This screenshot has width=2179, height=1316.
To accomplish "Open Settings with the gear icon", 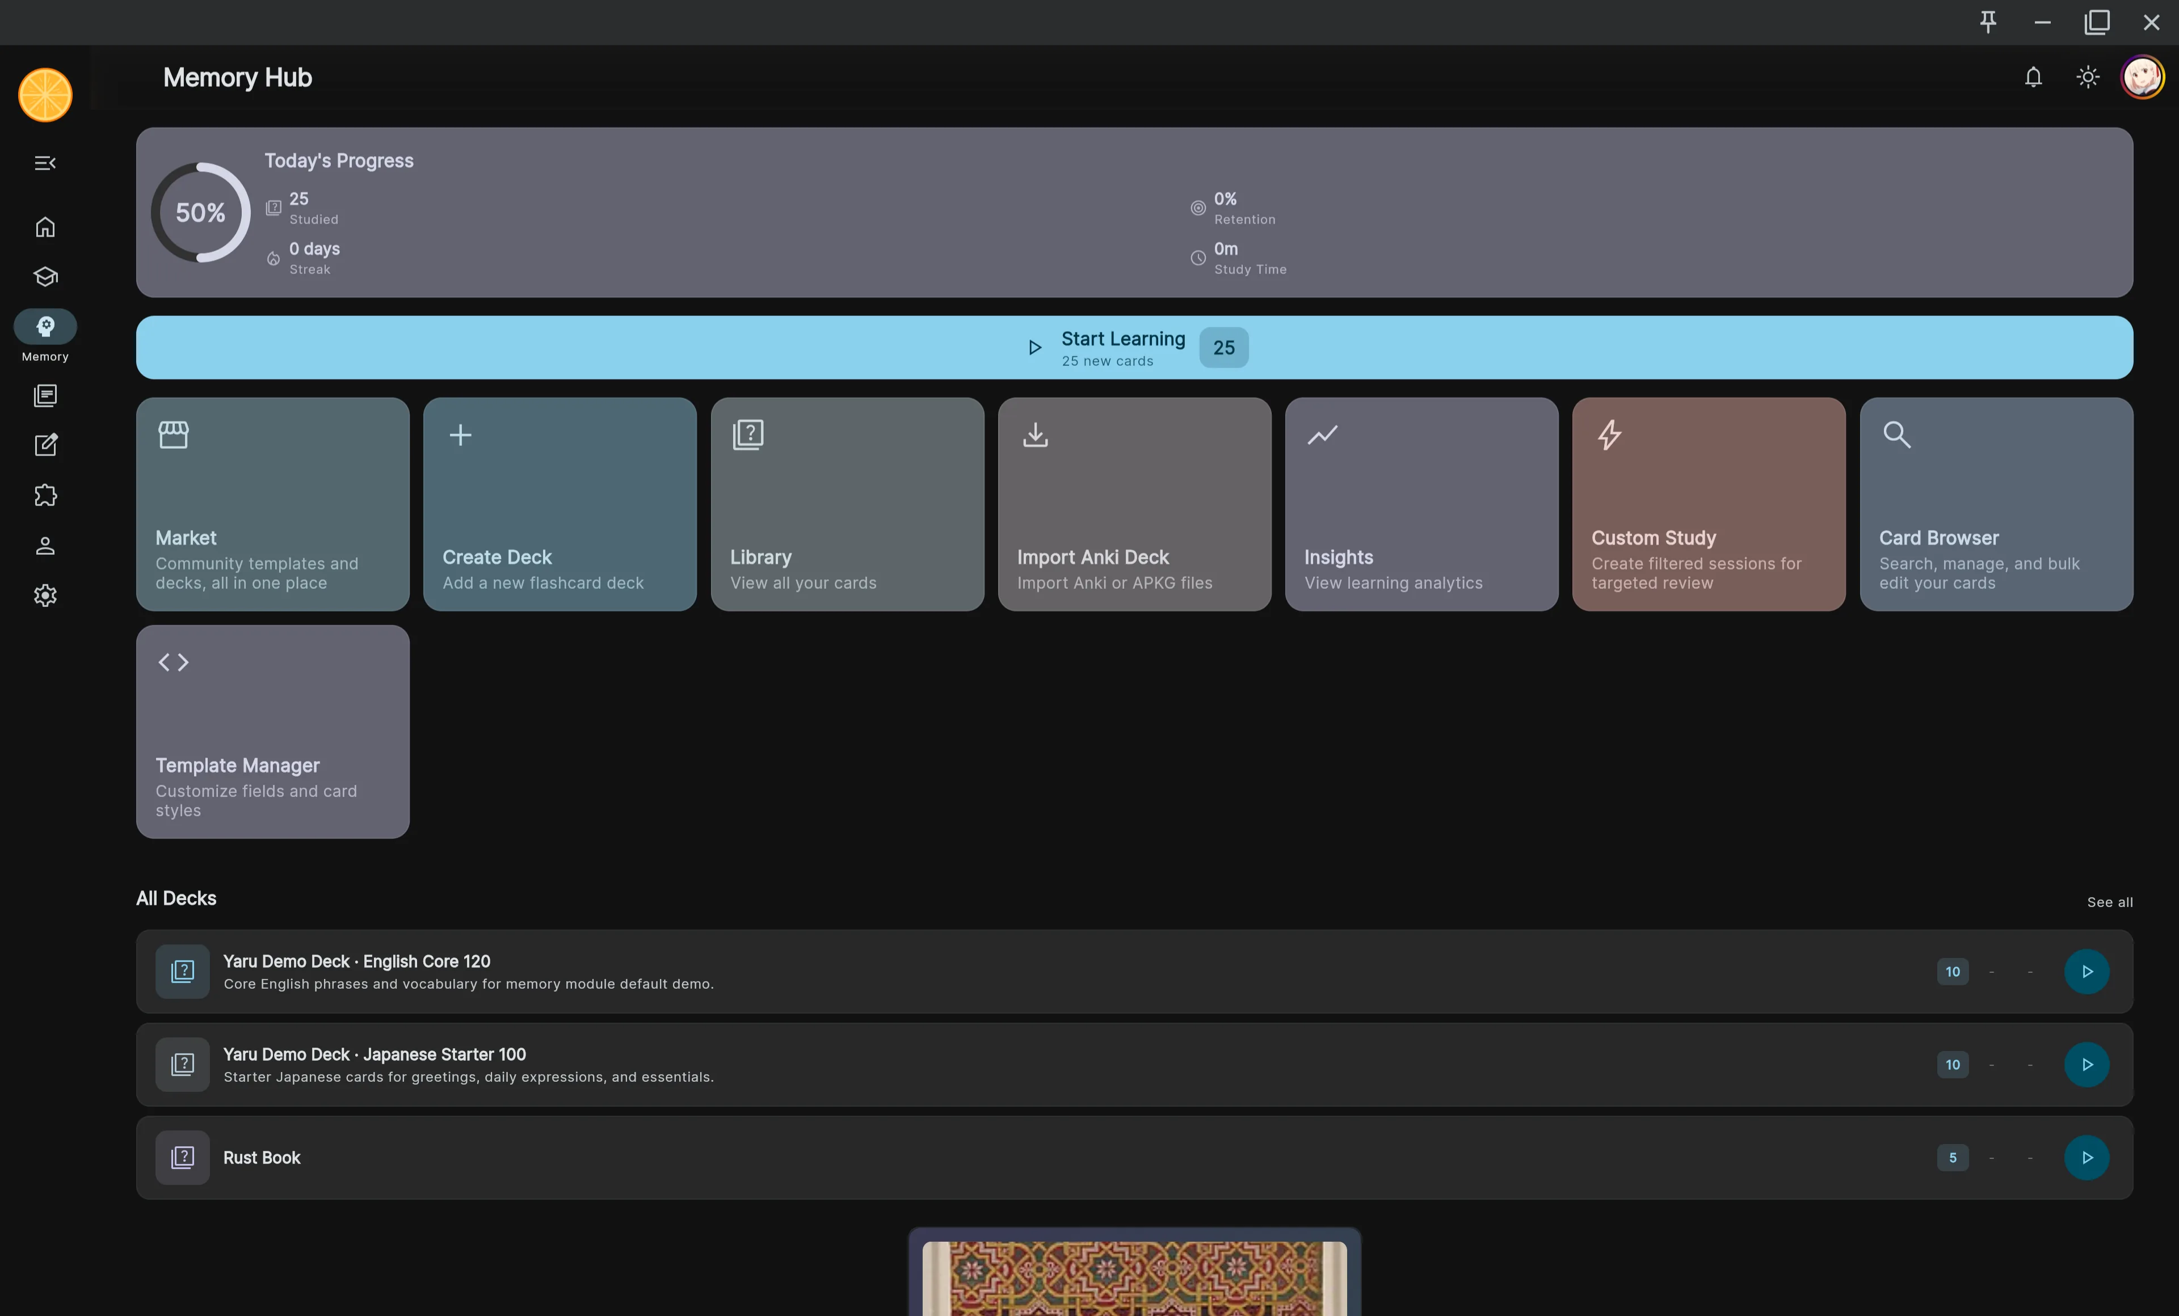I will point(45,595).
